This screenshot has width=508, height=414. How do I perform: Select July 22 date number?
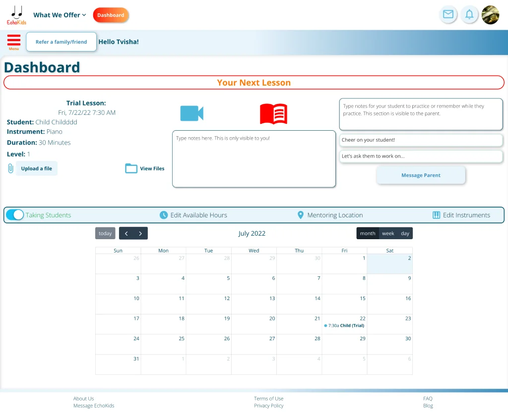click(363, 318)
